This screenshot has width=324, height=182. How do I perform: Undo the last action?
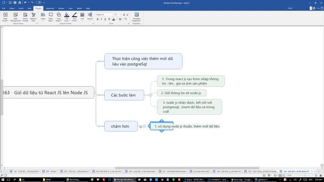[x=25, y=3]
